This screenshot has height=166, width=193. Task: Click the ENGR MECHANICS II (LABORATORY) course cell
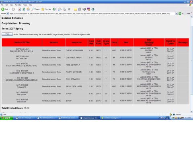[x=22, y=65]
